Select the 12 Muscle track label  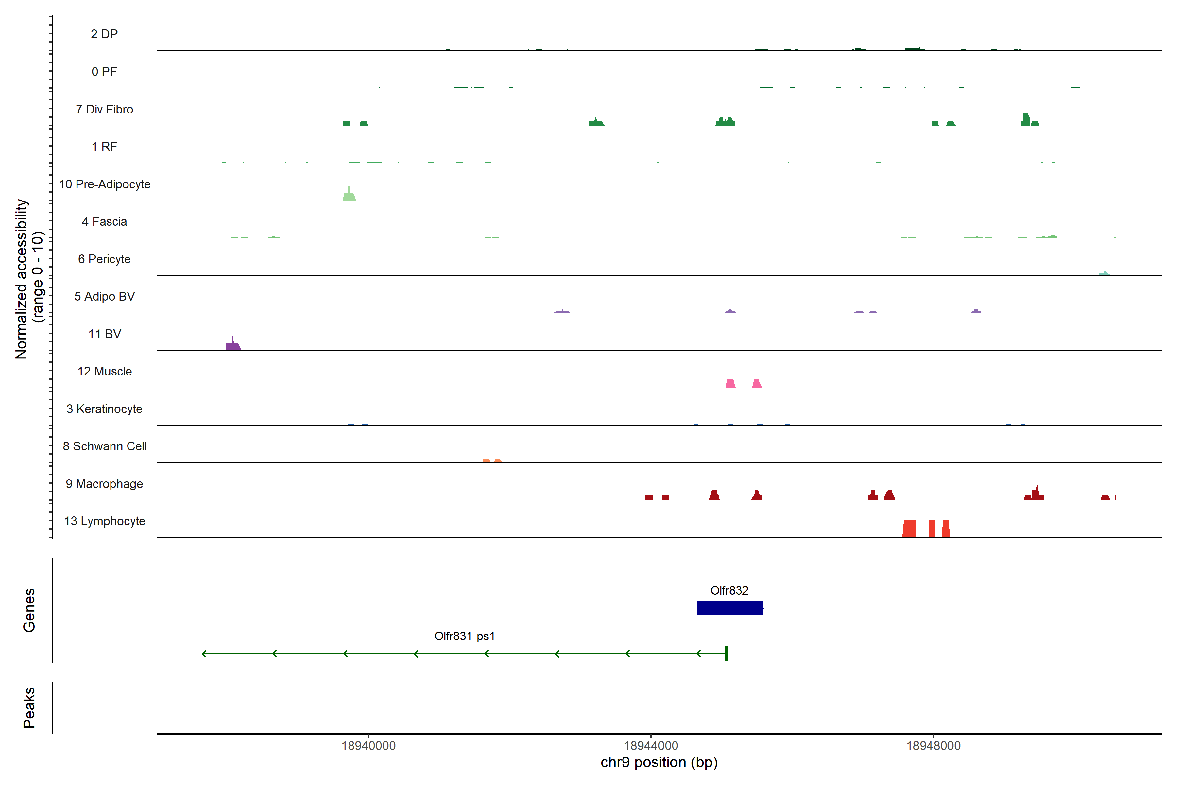(105, 372)
